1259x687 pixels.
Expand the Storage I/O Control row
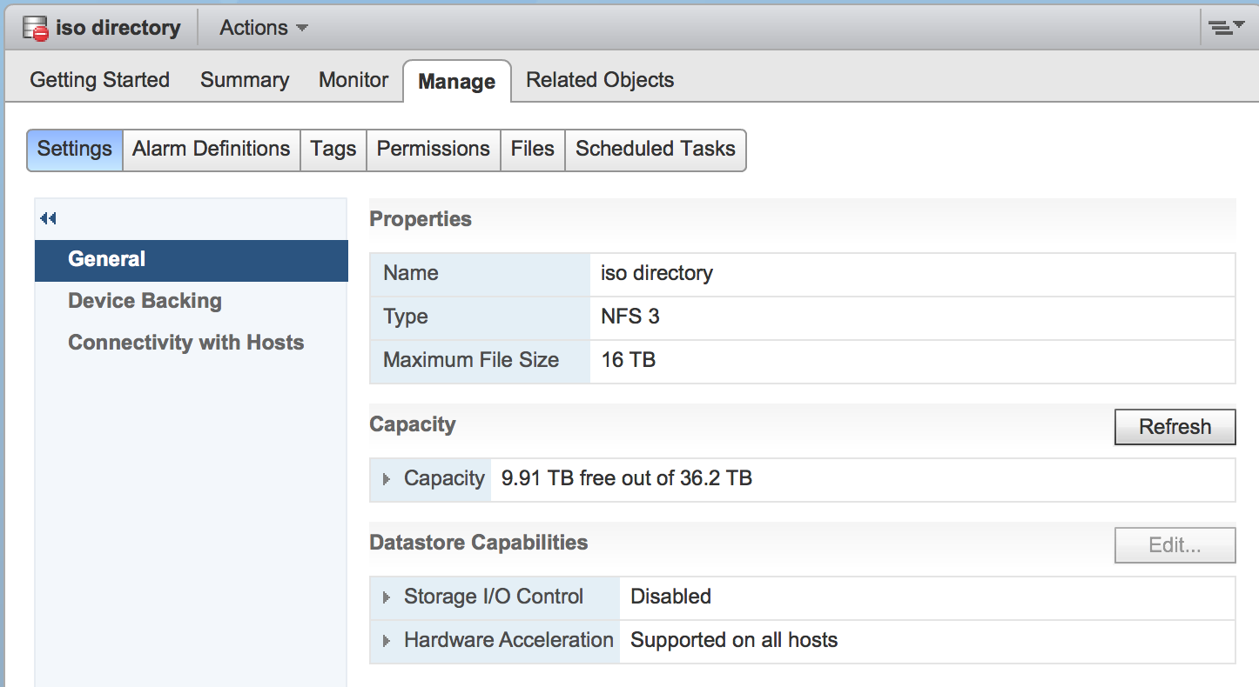pos(387,597)
